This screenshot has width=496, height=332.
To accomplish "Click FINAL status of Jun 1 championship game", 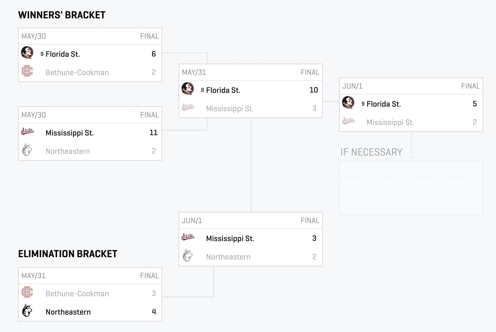I will coord(470,86).
